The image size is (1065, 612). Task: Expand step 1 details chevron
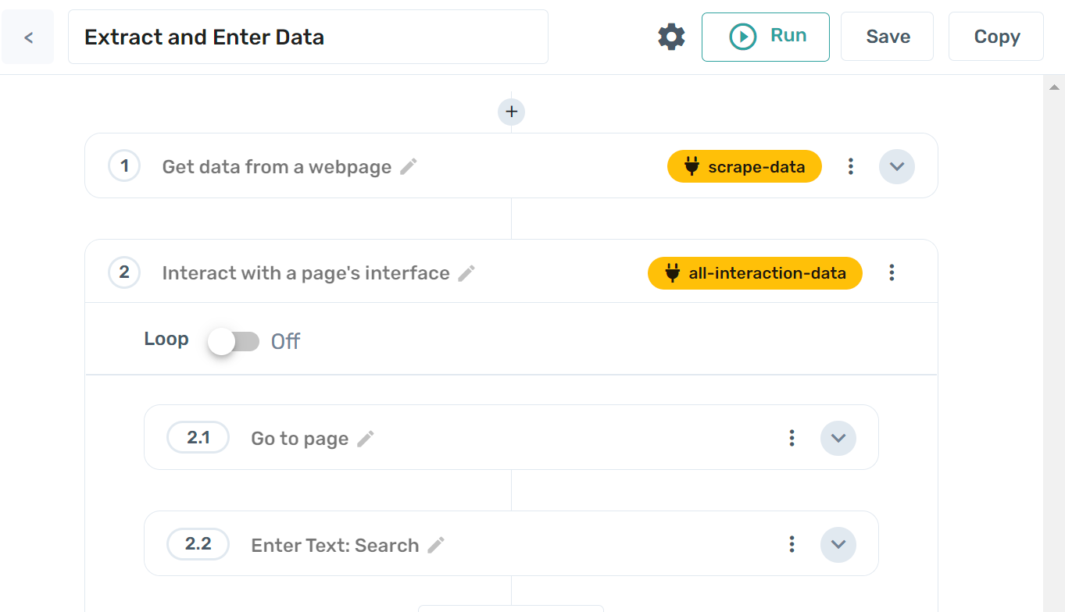(x=896, y=166)
